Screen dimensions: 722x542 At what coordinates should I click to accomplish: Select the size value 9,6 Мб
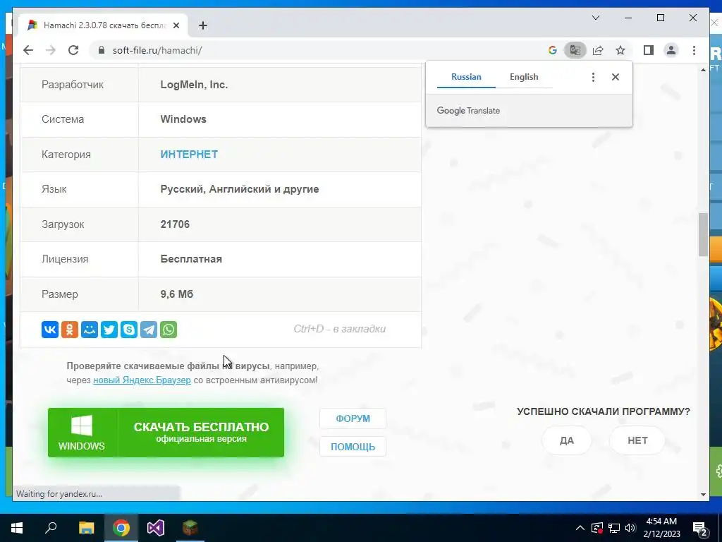[177, 294]
